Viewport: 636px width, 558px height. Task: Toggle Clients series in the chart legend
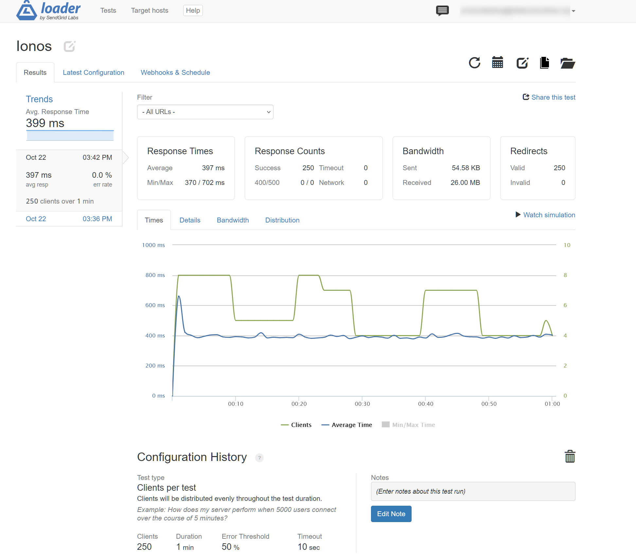point(296,425)
